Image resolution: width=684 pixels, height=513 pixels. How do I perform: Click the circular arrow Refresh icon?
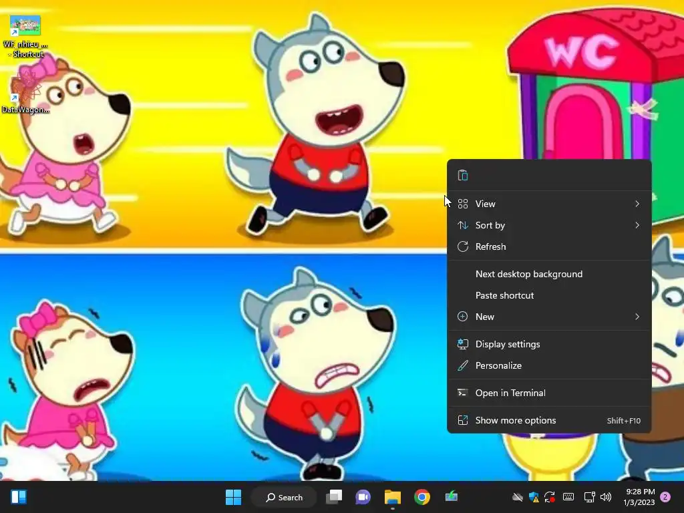point(463,246)
